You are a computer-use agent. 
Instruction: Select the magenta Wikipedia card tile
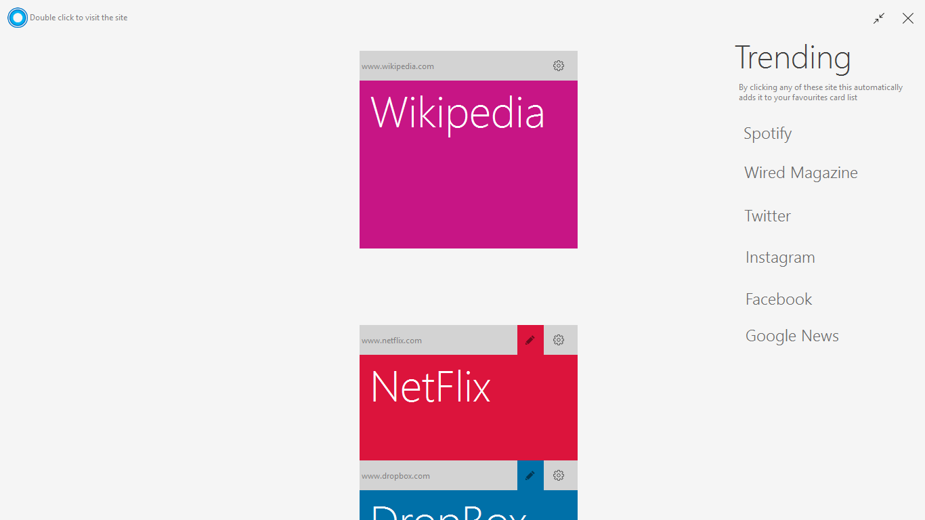point(469,165)
